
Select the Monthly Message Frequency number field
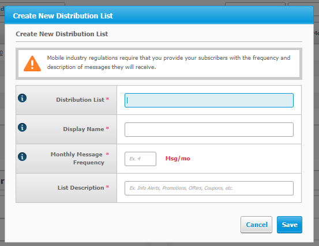pos(140,159)
